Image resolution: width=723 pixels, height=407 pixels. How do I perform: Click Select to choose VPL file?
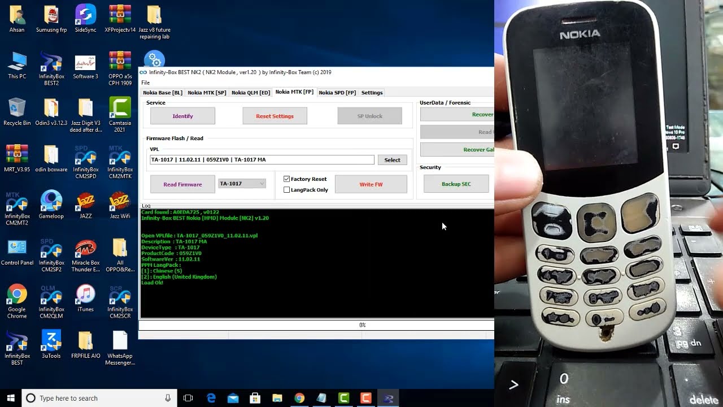pos(392,160)
